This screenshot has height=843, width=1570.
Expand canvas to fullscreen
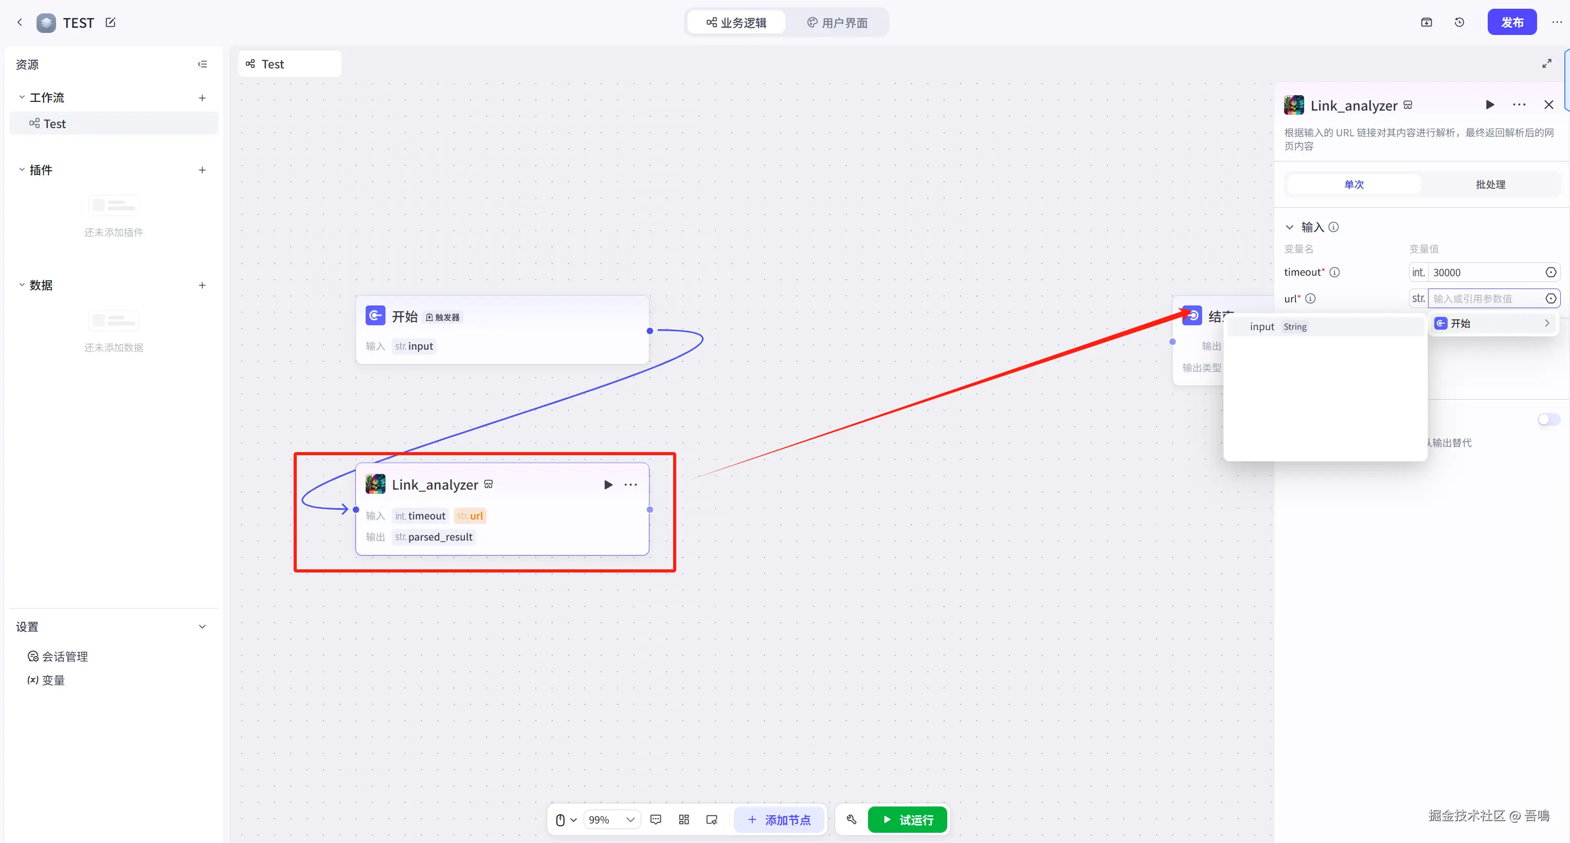point(1546,63)
